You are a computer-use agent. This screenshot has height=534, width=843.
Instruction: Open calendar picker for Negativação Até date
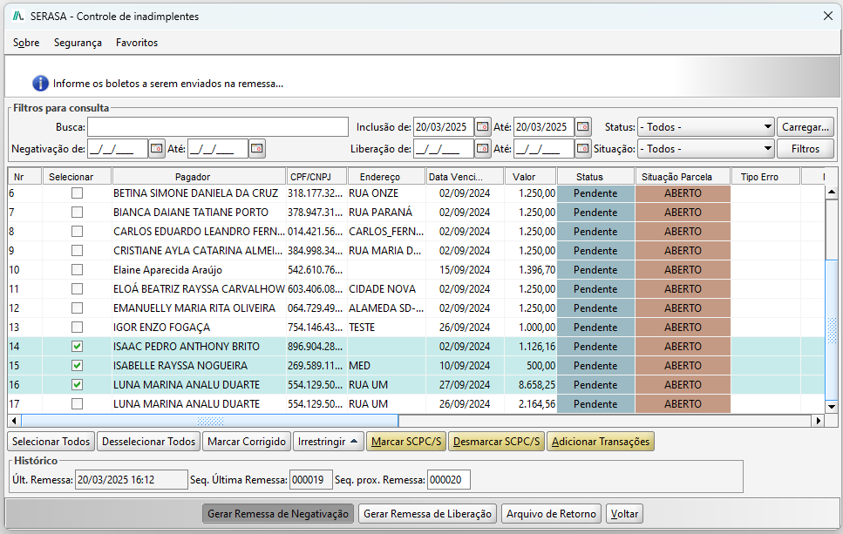(x=257, y=149)
